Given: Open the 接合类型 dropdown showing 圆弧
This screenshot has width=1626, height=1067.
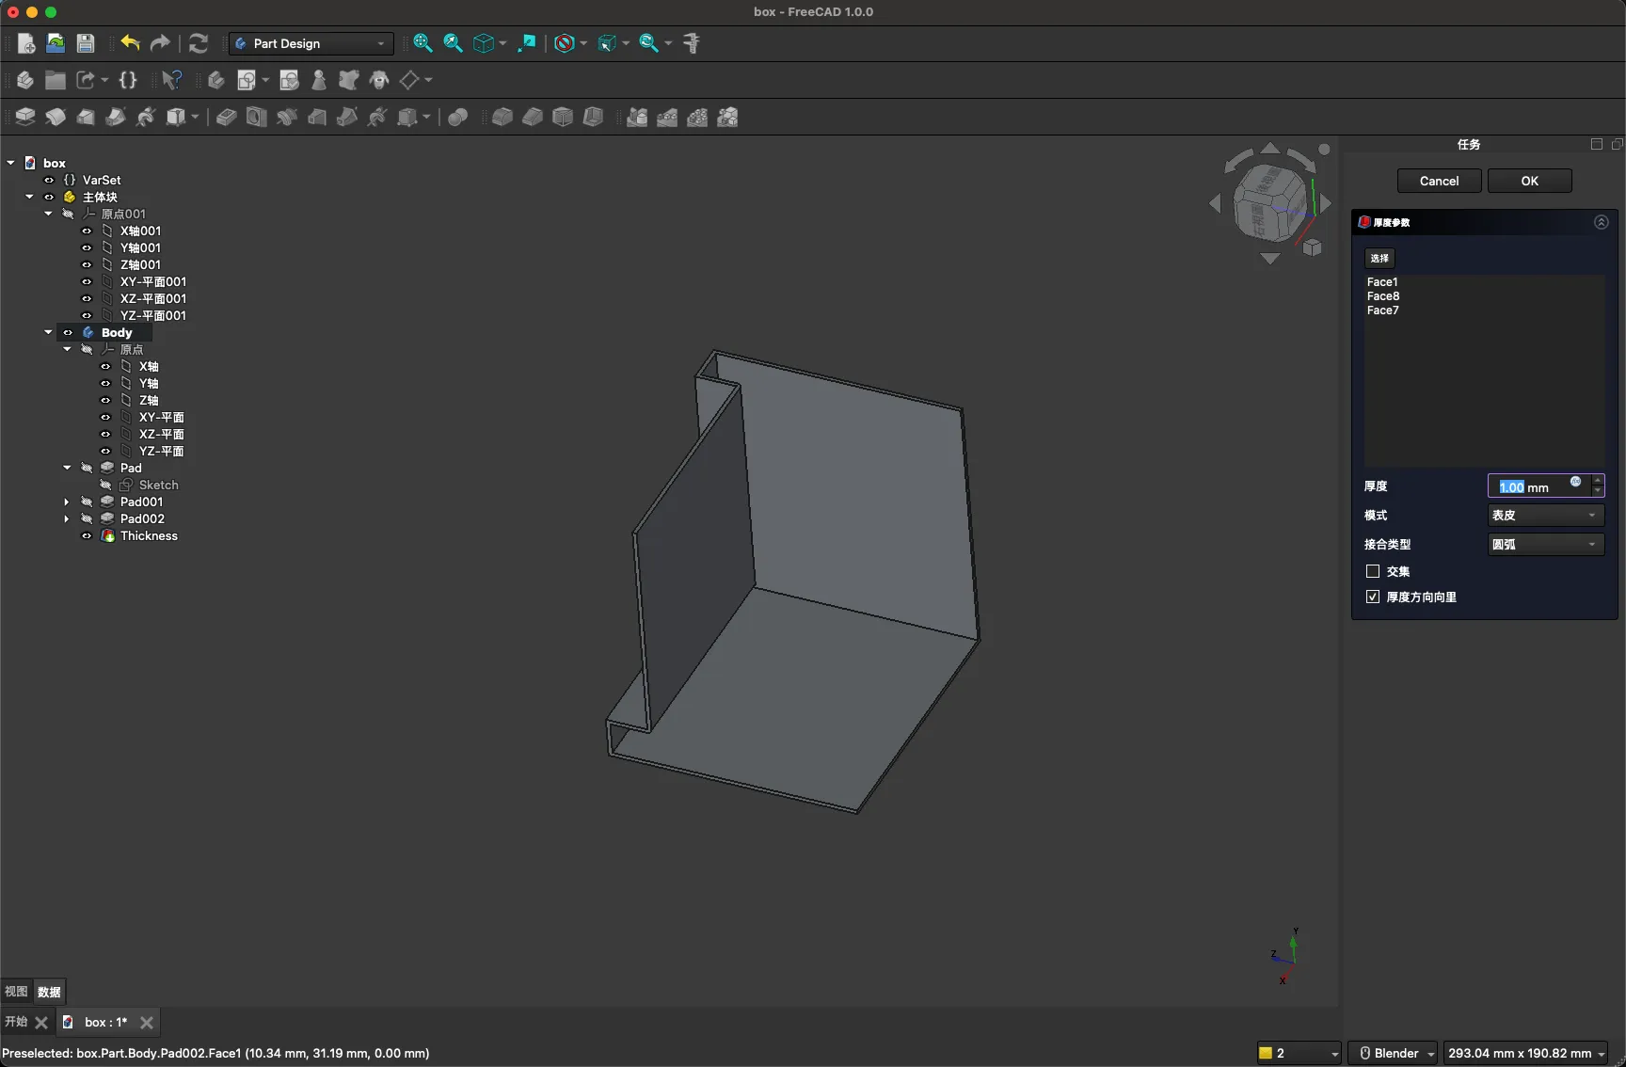Looking at the screenshot, I should (x=1544, y=544).
